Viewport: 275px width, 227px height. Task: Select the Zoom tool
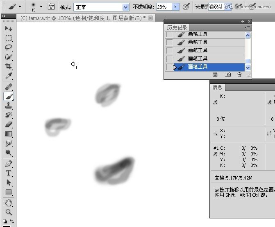(9, 212)
